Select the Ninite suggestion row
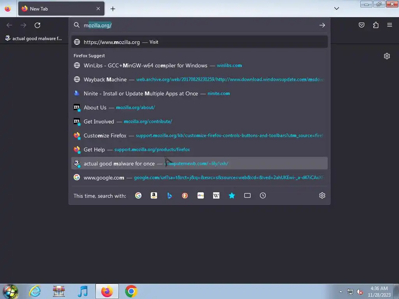The height and width of the screenshot is (299, 399). (199, 93)
